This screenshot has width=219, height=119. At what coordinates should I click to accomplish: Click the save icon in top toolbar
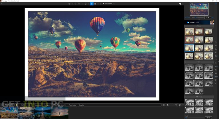point(86,4)
